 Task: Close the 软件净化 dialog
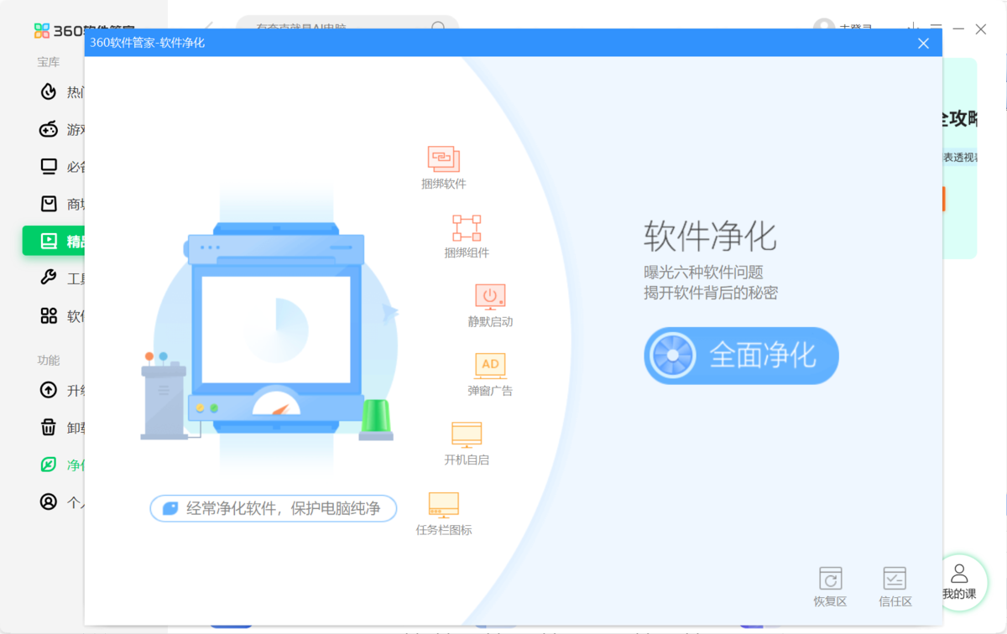(x=923, y=43)
